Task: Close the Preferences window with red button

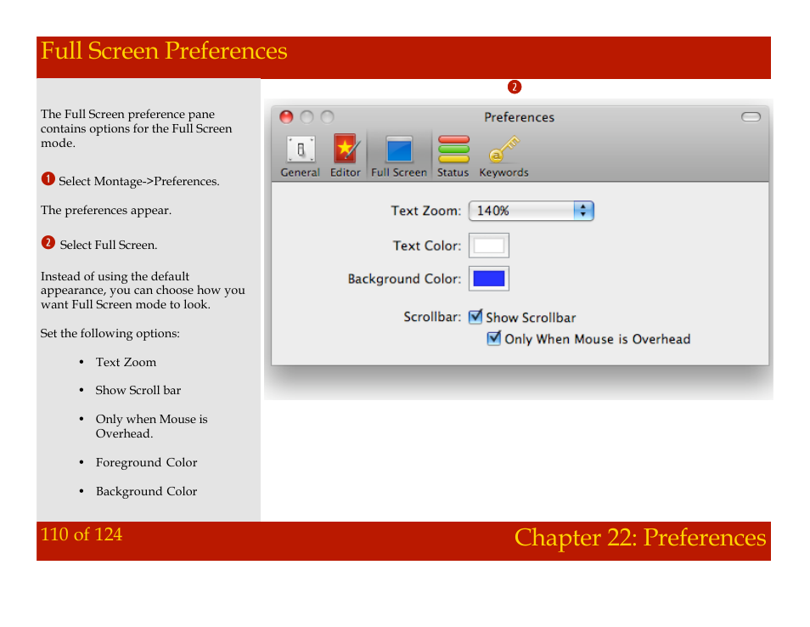Action: coord(286,117)
